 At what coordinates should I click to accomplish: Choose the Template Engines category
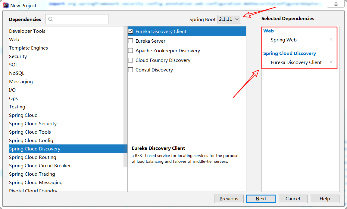pos(66,48)
